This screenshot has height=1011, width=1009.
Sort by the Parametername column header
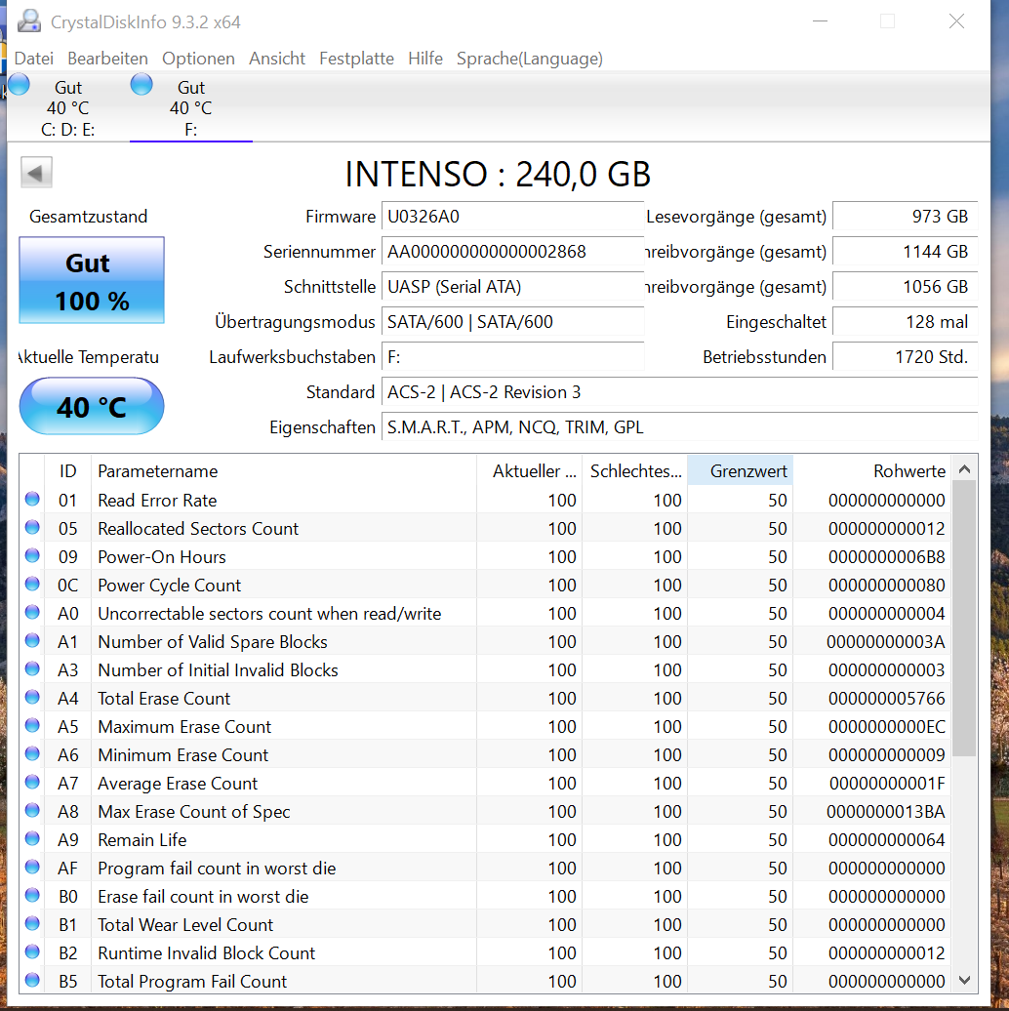[284, 470]
